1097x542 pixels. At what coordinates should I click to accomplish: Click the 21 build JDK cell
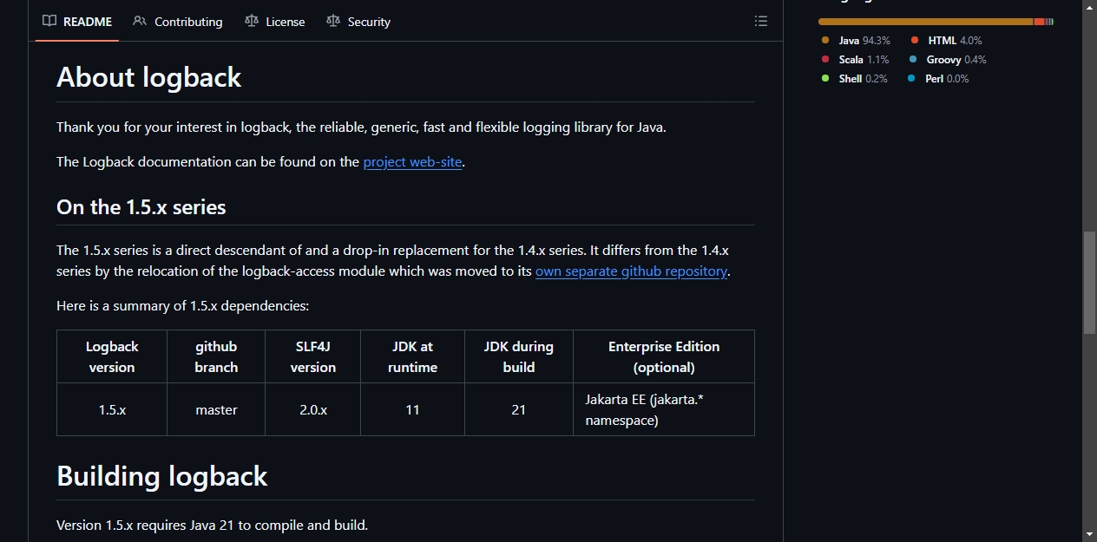(519, 409)
